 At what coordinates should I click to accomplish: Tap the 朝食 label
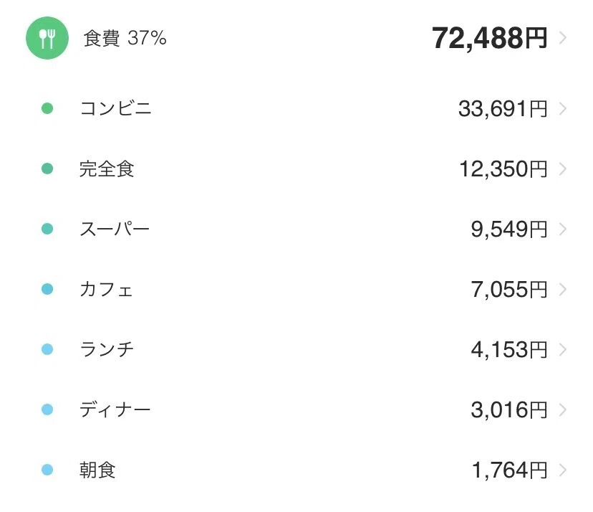[97, 470]
